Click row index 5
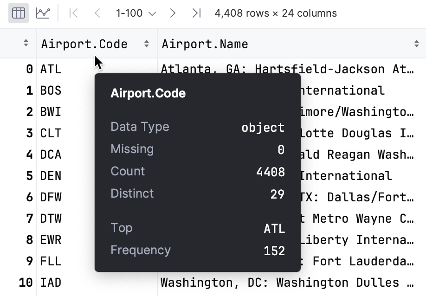Screen dimensions: 426x296 (29, 176)
